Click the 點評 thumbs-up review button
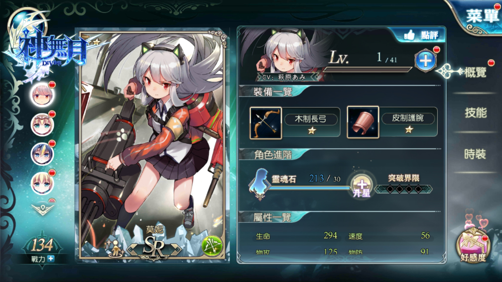Screen dimensions: 502x282 click(x=419, y=35)
